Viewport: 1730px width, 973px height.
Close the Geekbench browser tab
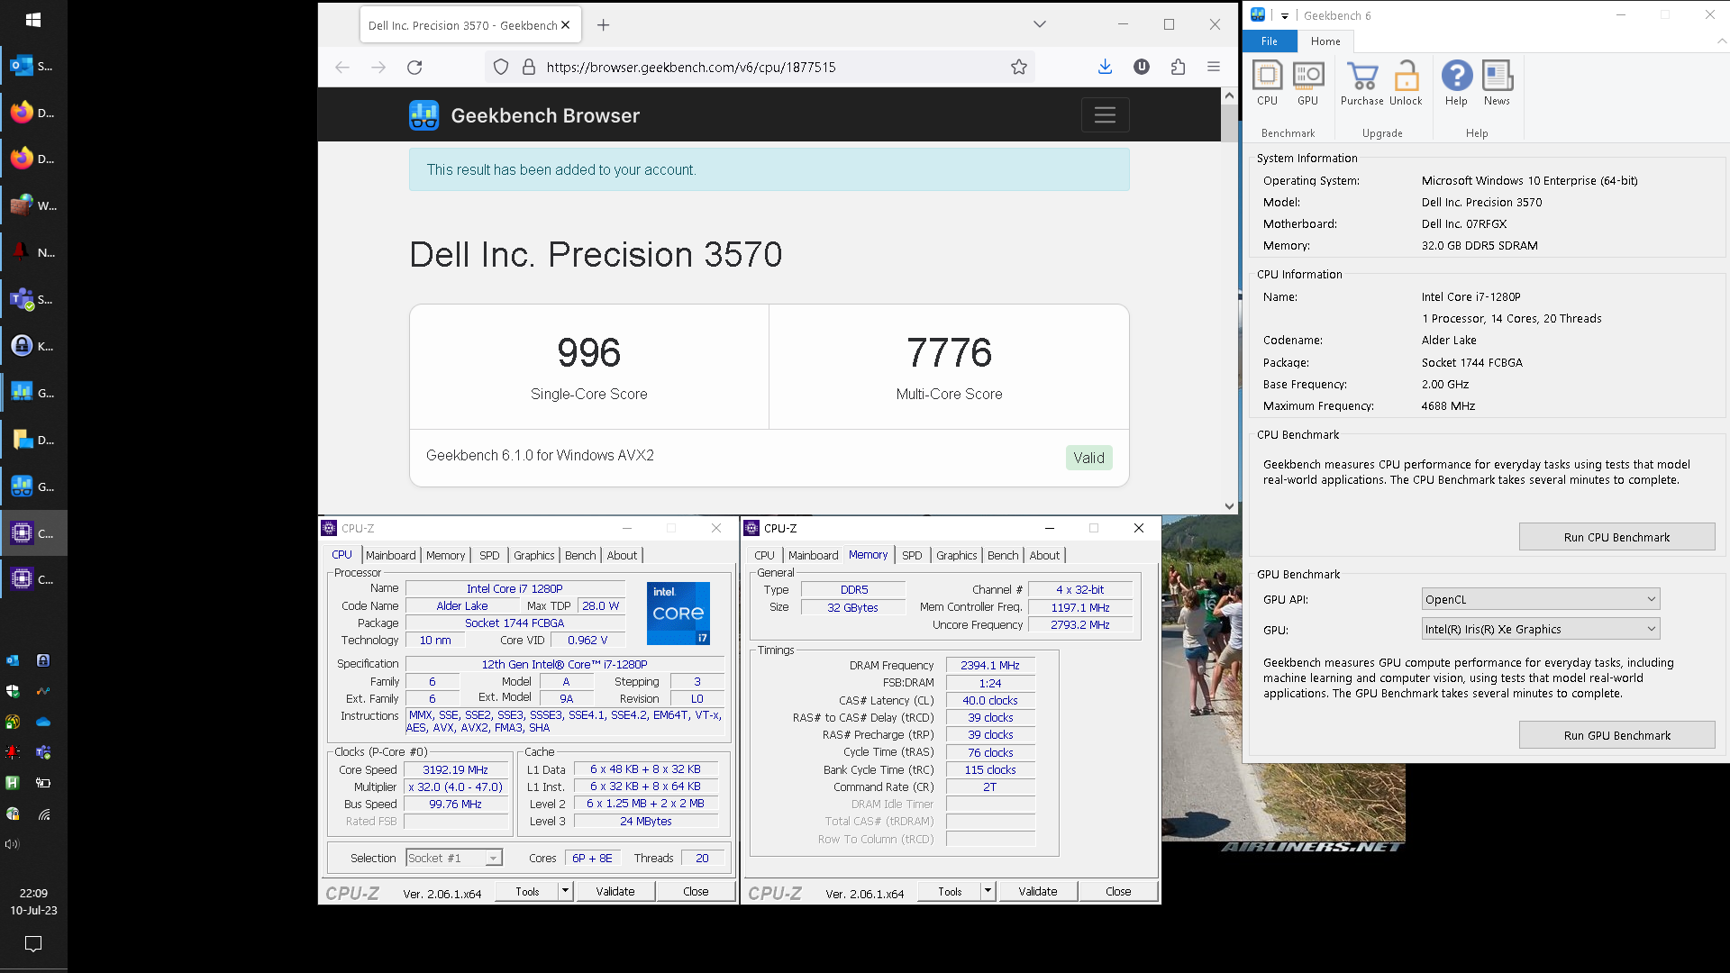[565, 25]
